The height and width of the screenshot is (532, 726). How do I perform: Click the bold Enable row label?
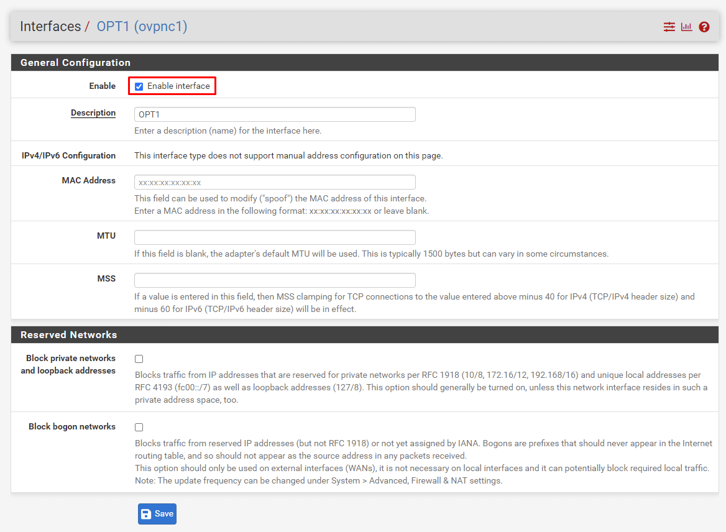click(x=103, y=86)
